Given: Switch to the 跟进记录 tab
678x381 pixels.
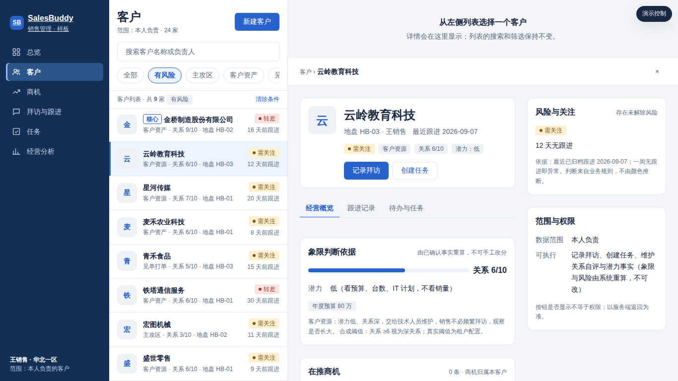Looking at the screenshot, I should (361, 208).
